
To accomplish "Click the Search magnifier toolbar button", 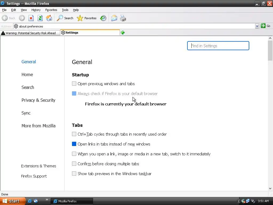I will click(x=65, y=18).
